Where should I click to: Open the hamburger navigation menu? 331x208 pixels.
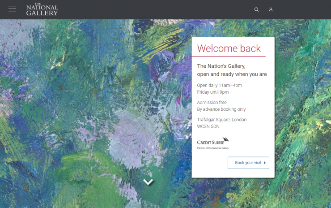point(12,9)
